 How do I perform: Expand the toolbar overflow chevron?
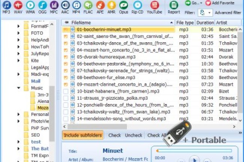[x=240, y=133]
